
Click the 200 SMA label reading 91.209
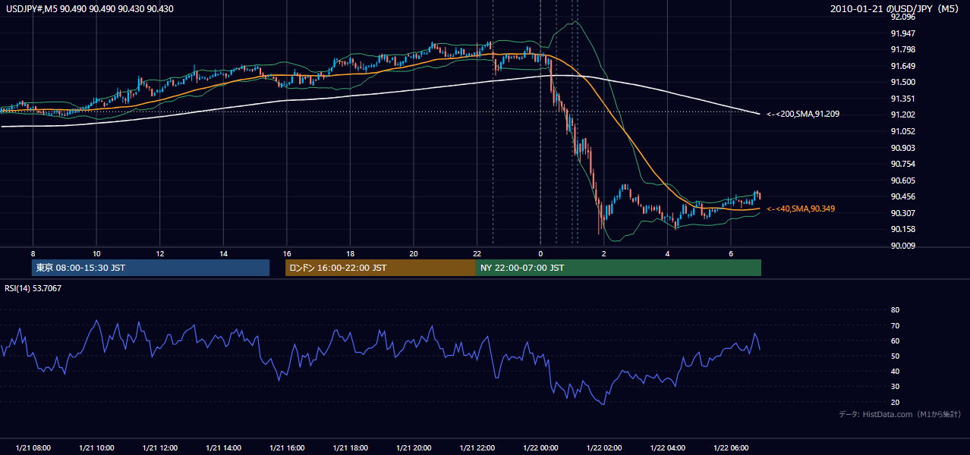(802, 114)
